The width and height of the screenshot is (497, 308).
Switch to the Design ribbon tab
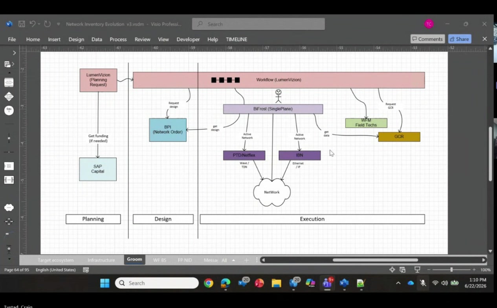76,39
